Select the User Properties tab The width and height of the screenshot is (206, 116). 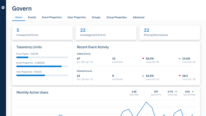pyautogui.click(x=77, y=17)
